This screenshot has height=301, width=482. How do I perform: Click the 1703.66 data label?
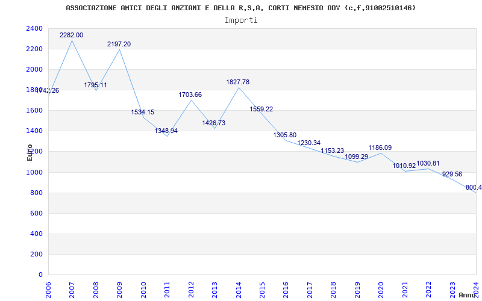190,95
